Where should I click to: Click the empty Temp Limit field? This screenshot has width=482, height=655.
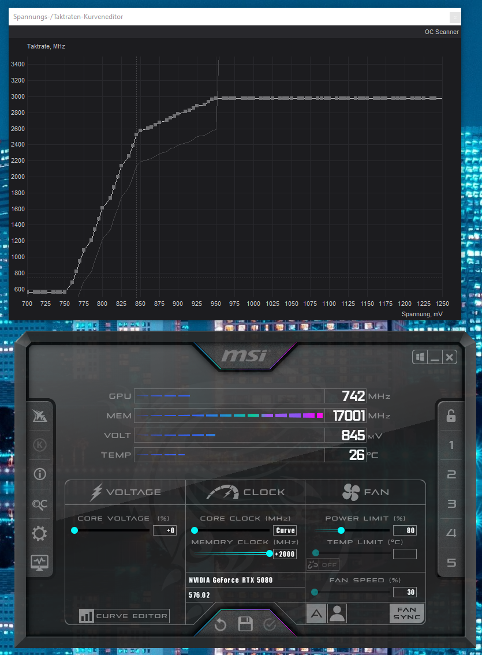point(405,554)
